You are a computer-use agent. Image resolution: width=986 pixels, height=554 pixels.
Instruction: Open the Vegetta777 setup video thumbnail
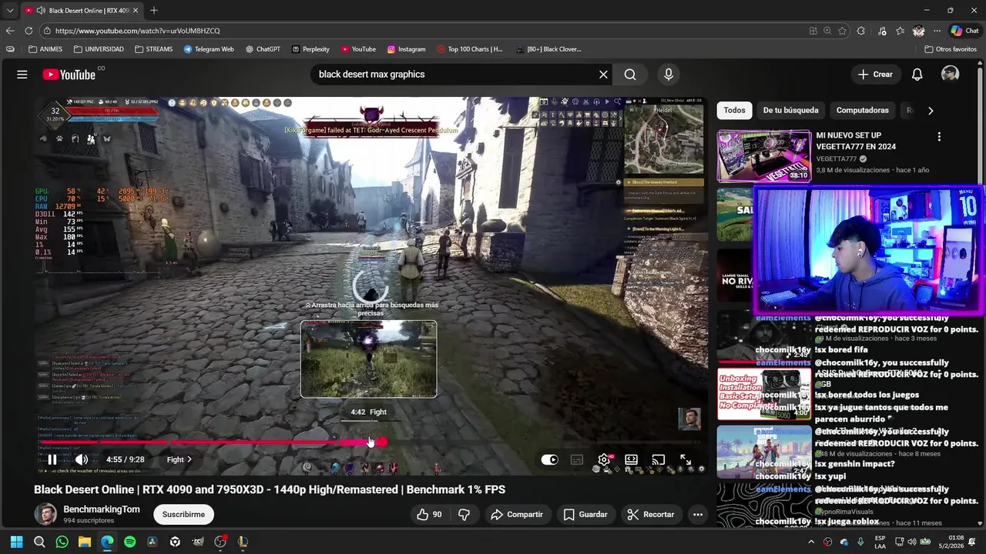(x=764, y=156)
